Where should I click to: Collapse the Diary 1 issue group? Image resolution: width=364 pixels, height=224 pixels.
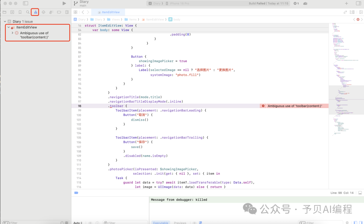tap(5, 21)
